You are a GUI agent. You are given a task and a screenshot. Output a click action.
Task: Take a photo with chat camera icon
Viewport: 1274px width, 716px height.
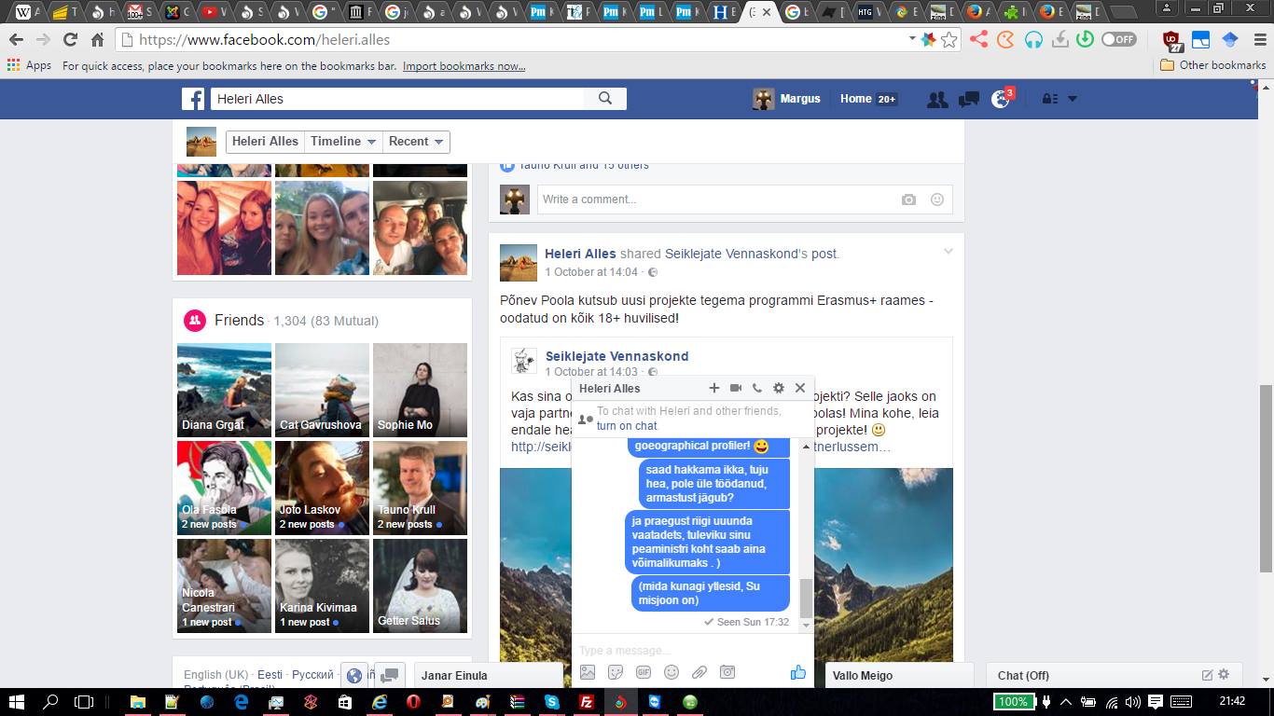(x=727, y=672)
